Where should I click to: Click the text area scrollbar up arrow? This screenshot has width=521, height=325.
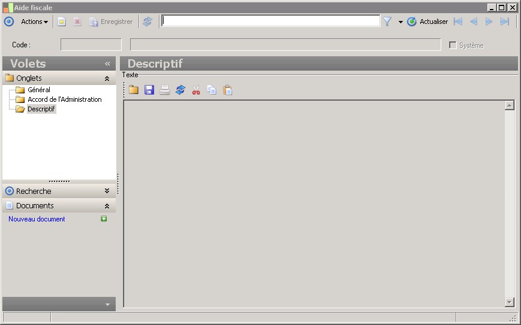(510, 105)
